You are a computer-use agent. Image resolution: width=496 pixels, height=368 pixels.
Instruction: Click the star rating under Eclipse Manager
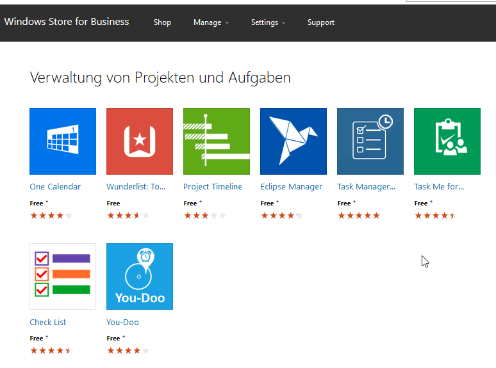(x=281, y=216)
